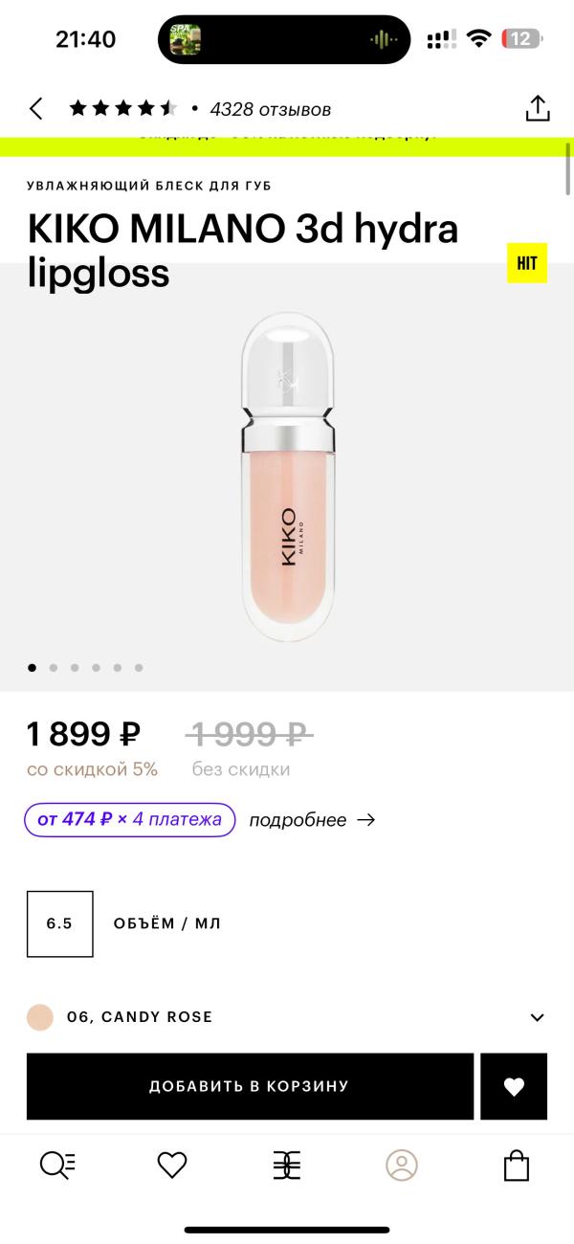574x1244 pixels.
Task: Select the 6.5 ml volume option
Action: point(60,923)
